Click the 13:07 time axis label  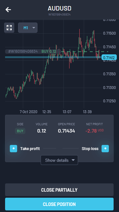coord(67,112)
